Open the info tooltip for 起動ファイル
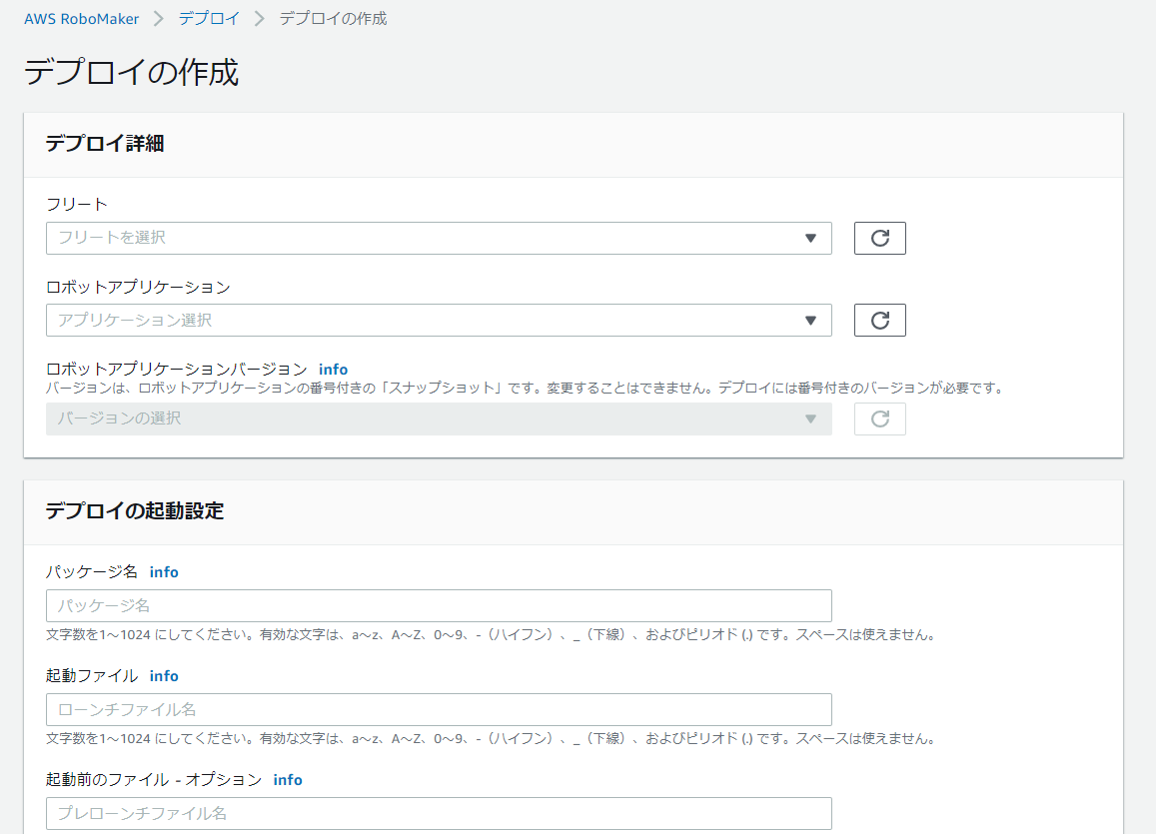This screenshot has height=834, width=1156. tap(164, 675)
